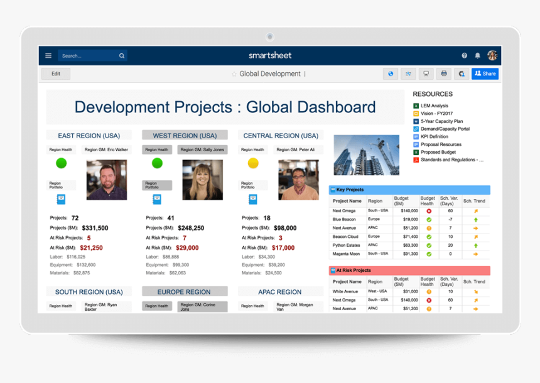Image resolution: width=540 pixels, height=383 pixels.
Task: Click the East Region portfolio sheet icon
Action: (61, 200)
